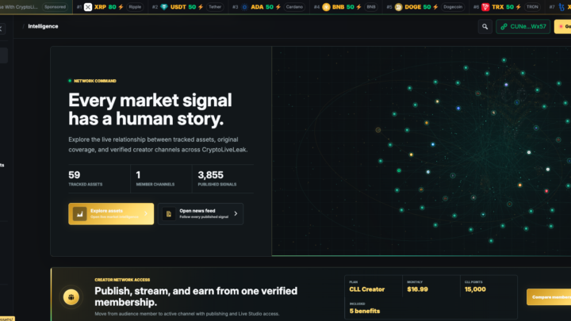
Task: Click the CLL Creator plan name
Action: tap(366, 289)
